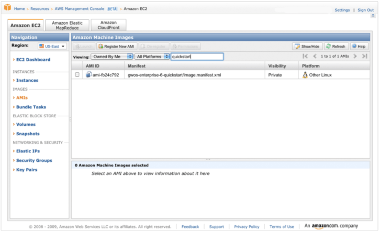This screenshot has width=379, height=231.
Task: Go to last page of AMIs
Action: click(x=364, y=56)
